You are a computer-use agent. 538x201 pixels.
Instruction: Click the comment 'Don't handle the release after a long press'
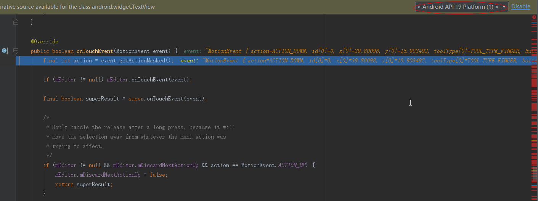(143, 127)
